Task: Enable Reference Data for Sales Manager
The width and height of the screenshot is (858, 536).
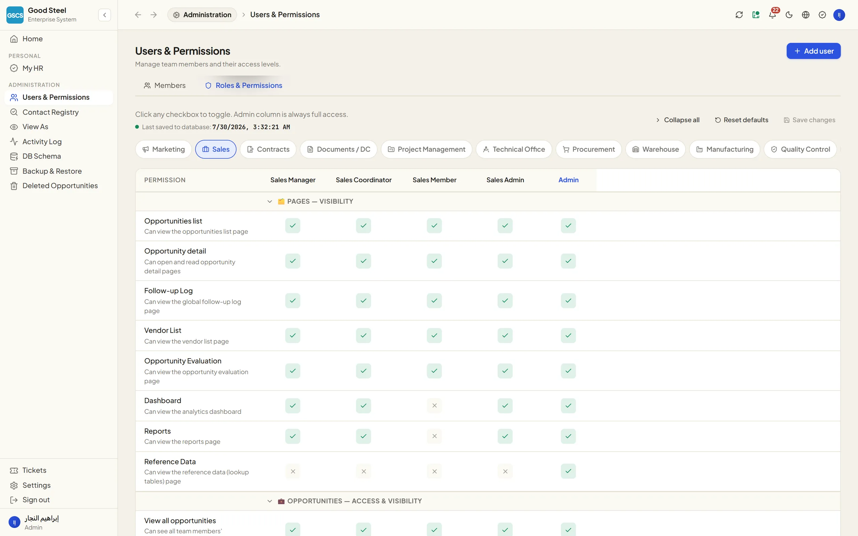Action: point(293,472)
